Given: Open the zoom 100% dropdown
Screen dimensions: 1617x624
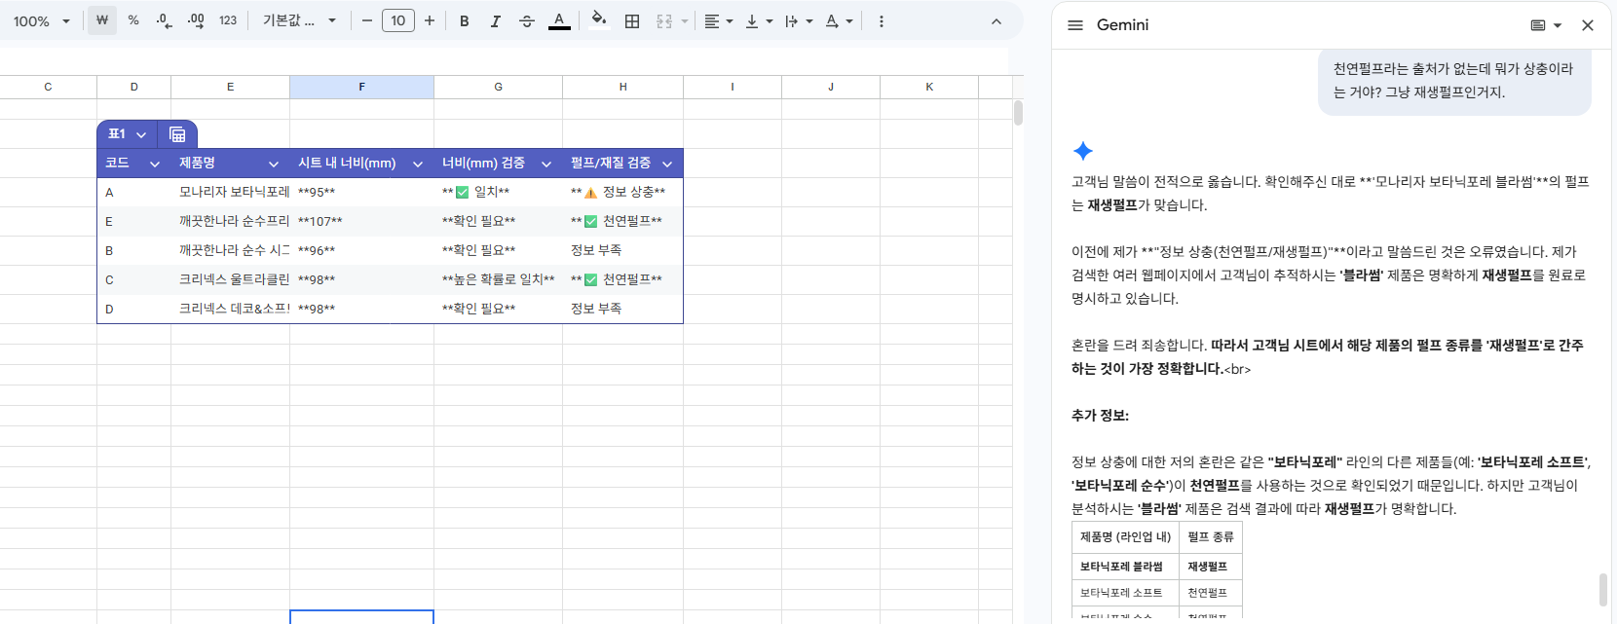Looking at the screenshot, I should (x=41, y=20).
